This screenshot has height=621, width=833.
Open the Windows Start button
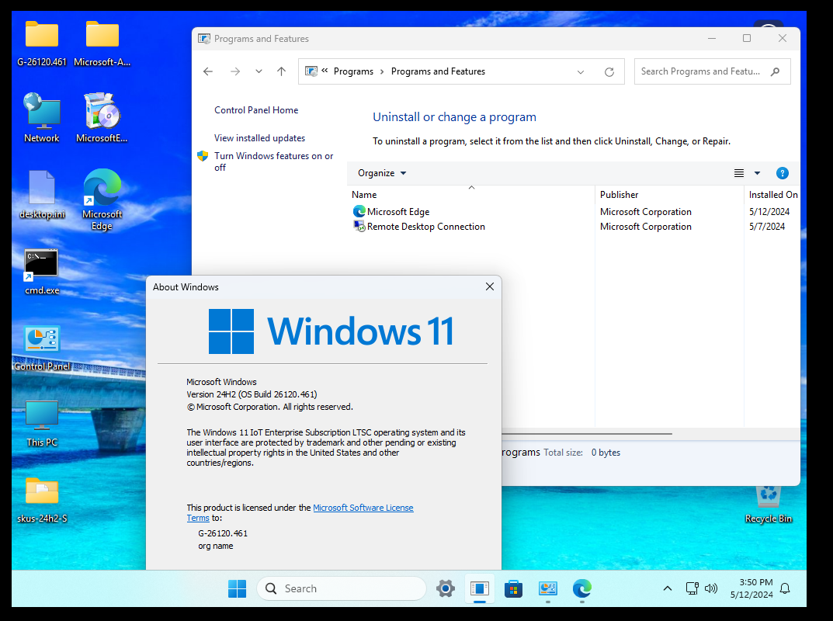point(237,588)
